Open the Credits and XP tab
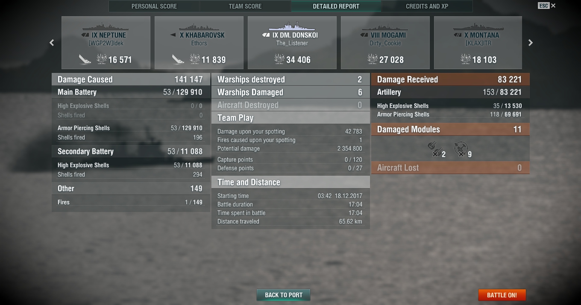Screen dimensions: 581x305 pos(427,6)
